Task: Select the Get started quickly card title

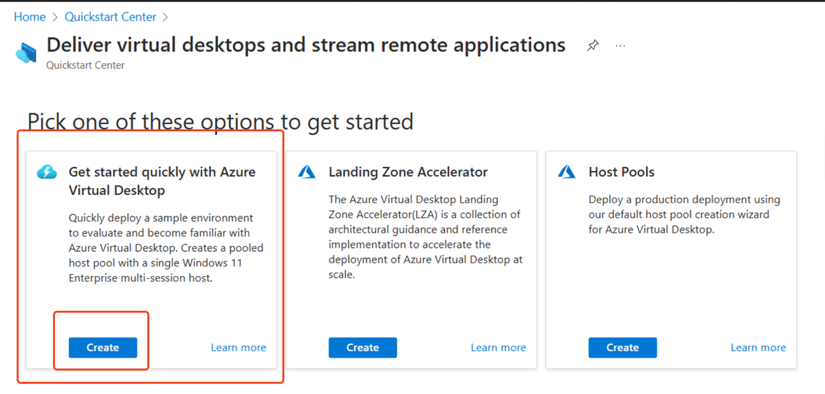Action: click(x=162, y=181)
